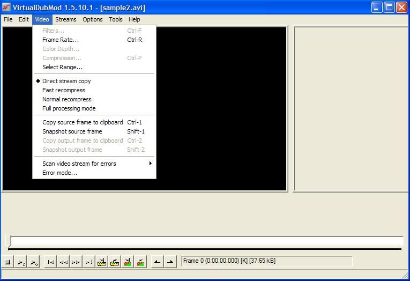
Task: Step forward one frame
Action: [x=76, y=262]
